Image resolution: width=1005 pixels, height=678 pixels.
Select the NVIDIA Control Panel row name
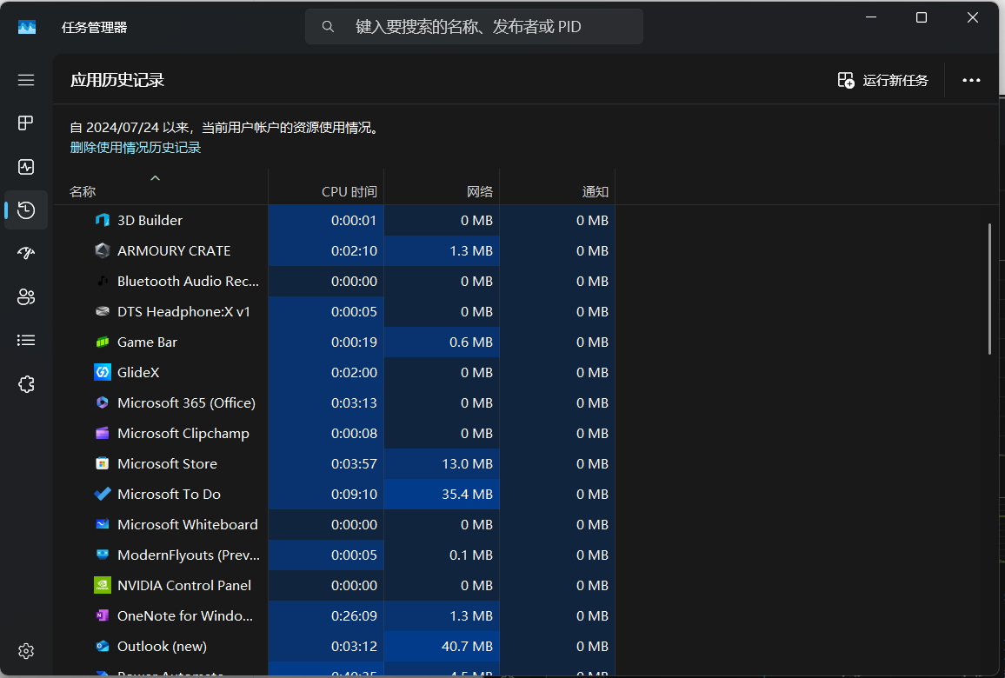[x=184, y=585]
